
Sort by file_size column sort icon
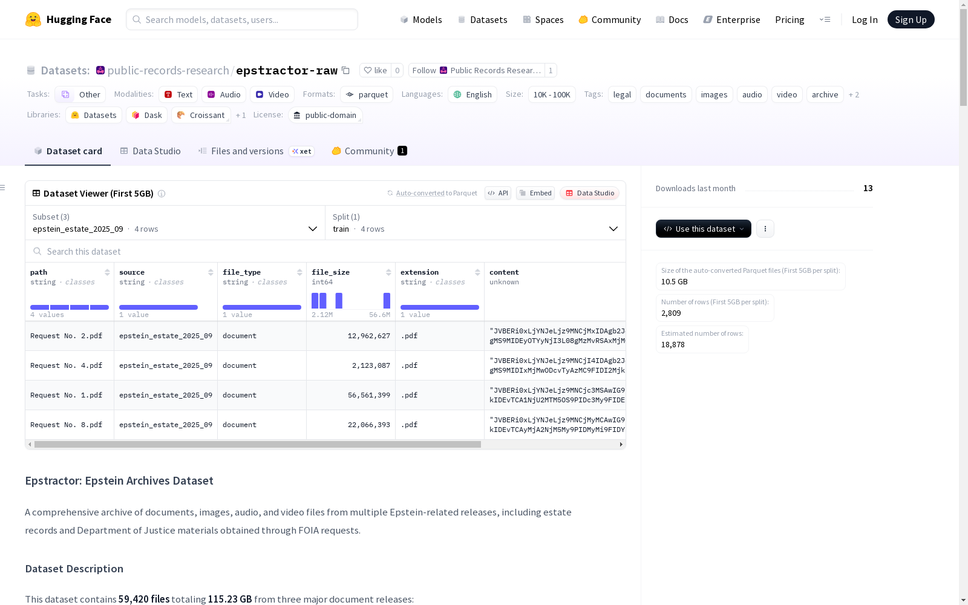[x=388, y=272]
